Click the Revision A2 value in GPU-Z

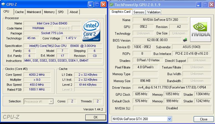coord(179,27)
